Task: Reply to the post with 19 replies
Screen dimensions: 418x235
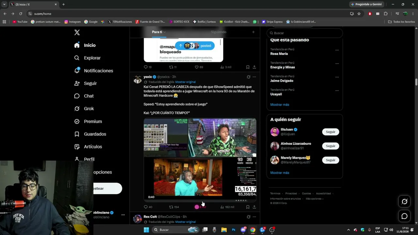Action: coord(148,67)
